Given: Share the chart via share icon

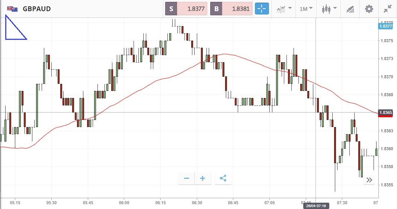Looking at the screenshot, I should pyautogui.click(x=223, y=178).
